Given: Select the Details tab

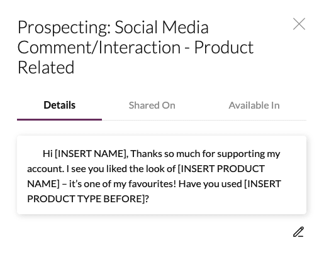Looking at the screenshot, I should 59,106.
